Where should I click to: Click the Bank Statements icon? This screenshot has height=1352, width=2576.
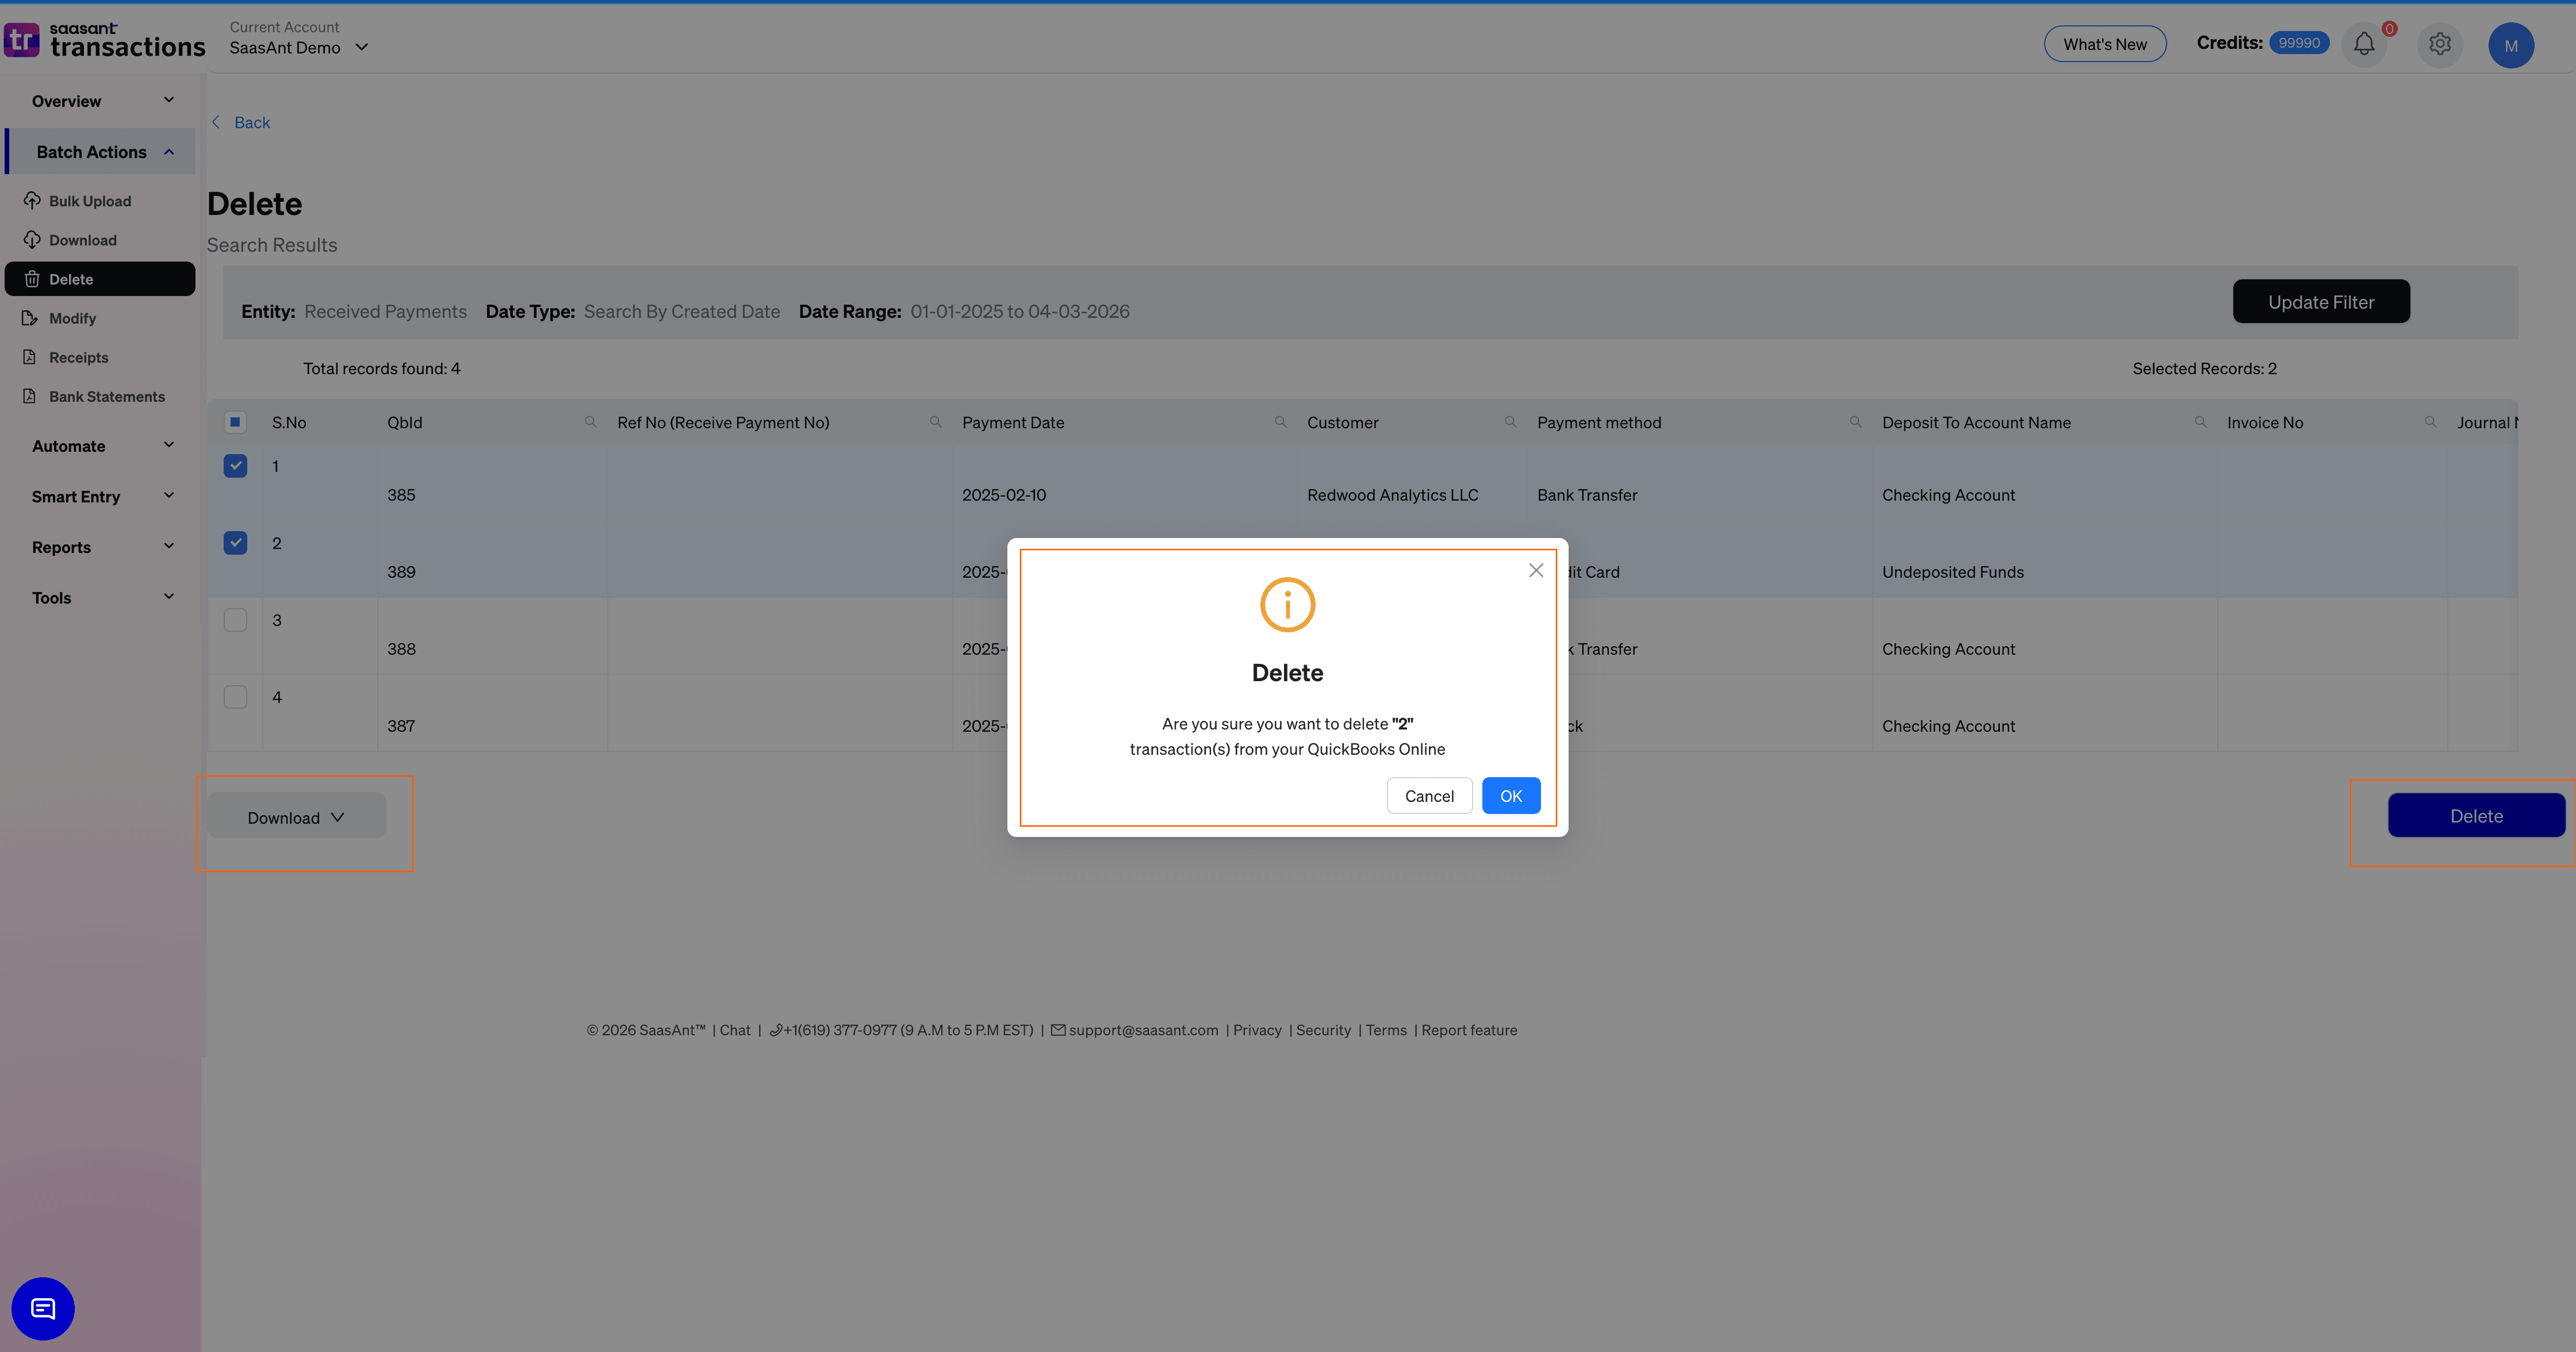tap(31, 396)
